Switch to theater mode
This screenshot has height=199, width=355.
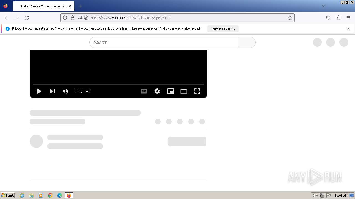[184, 91]
